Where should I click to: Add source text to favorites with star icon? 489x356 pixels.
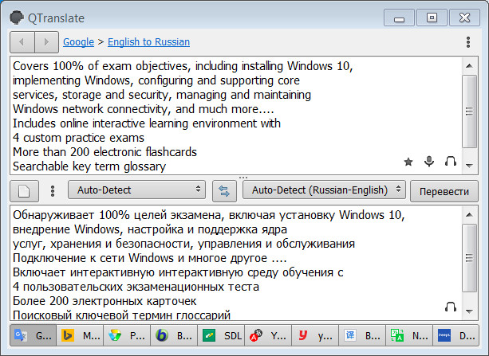408,162
